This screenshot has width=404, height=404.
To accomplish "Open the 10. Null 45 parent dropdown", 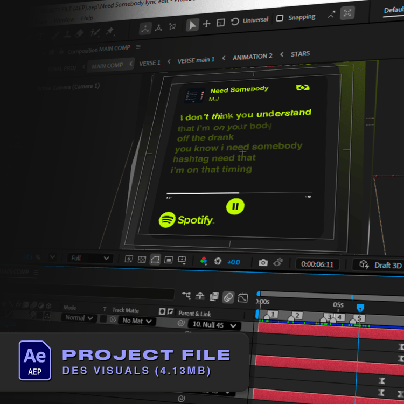I will click(214, 325).
